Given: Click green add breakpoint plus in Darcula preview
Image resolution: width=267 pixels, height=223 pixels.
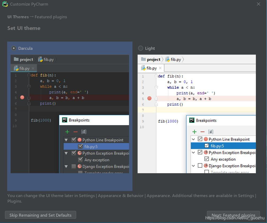Looking at the screenshot, I should [x=67, y=132].
